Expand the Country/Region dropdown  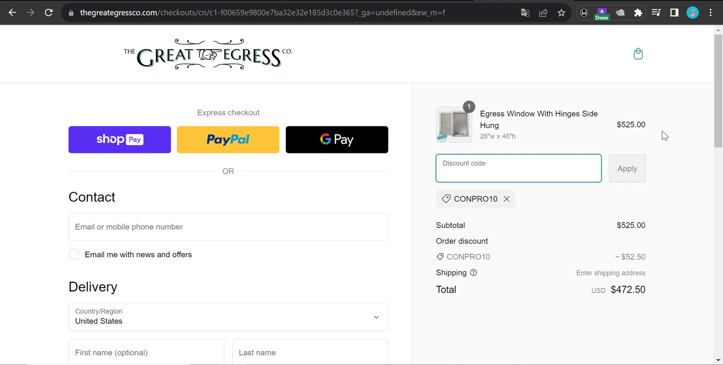point(228,317)
